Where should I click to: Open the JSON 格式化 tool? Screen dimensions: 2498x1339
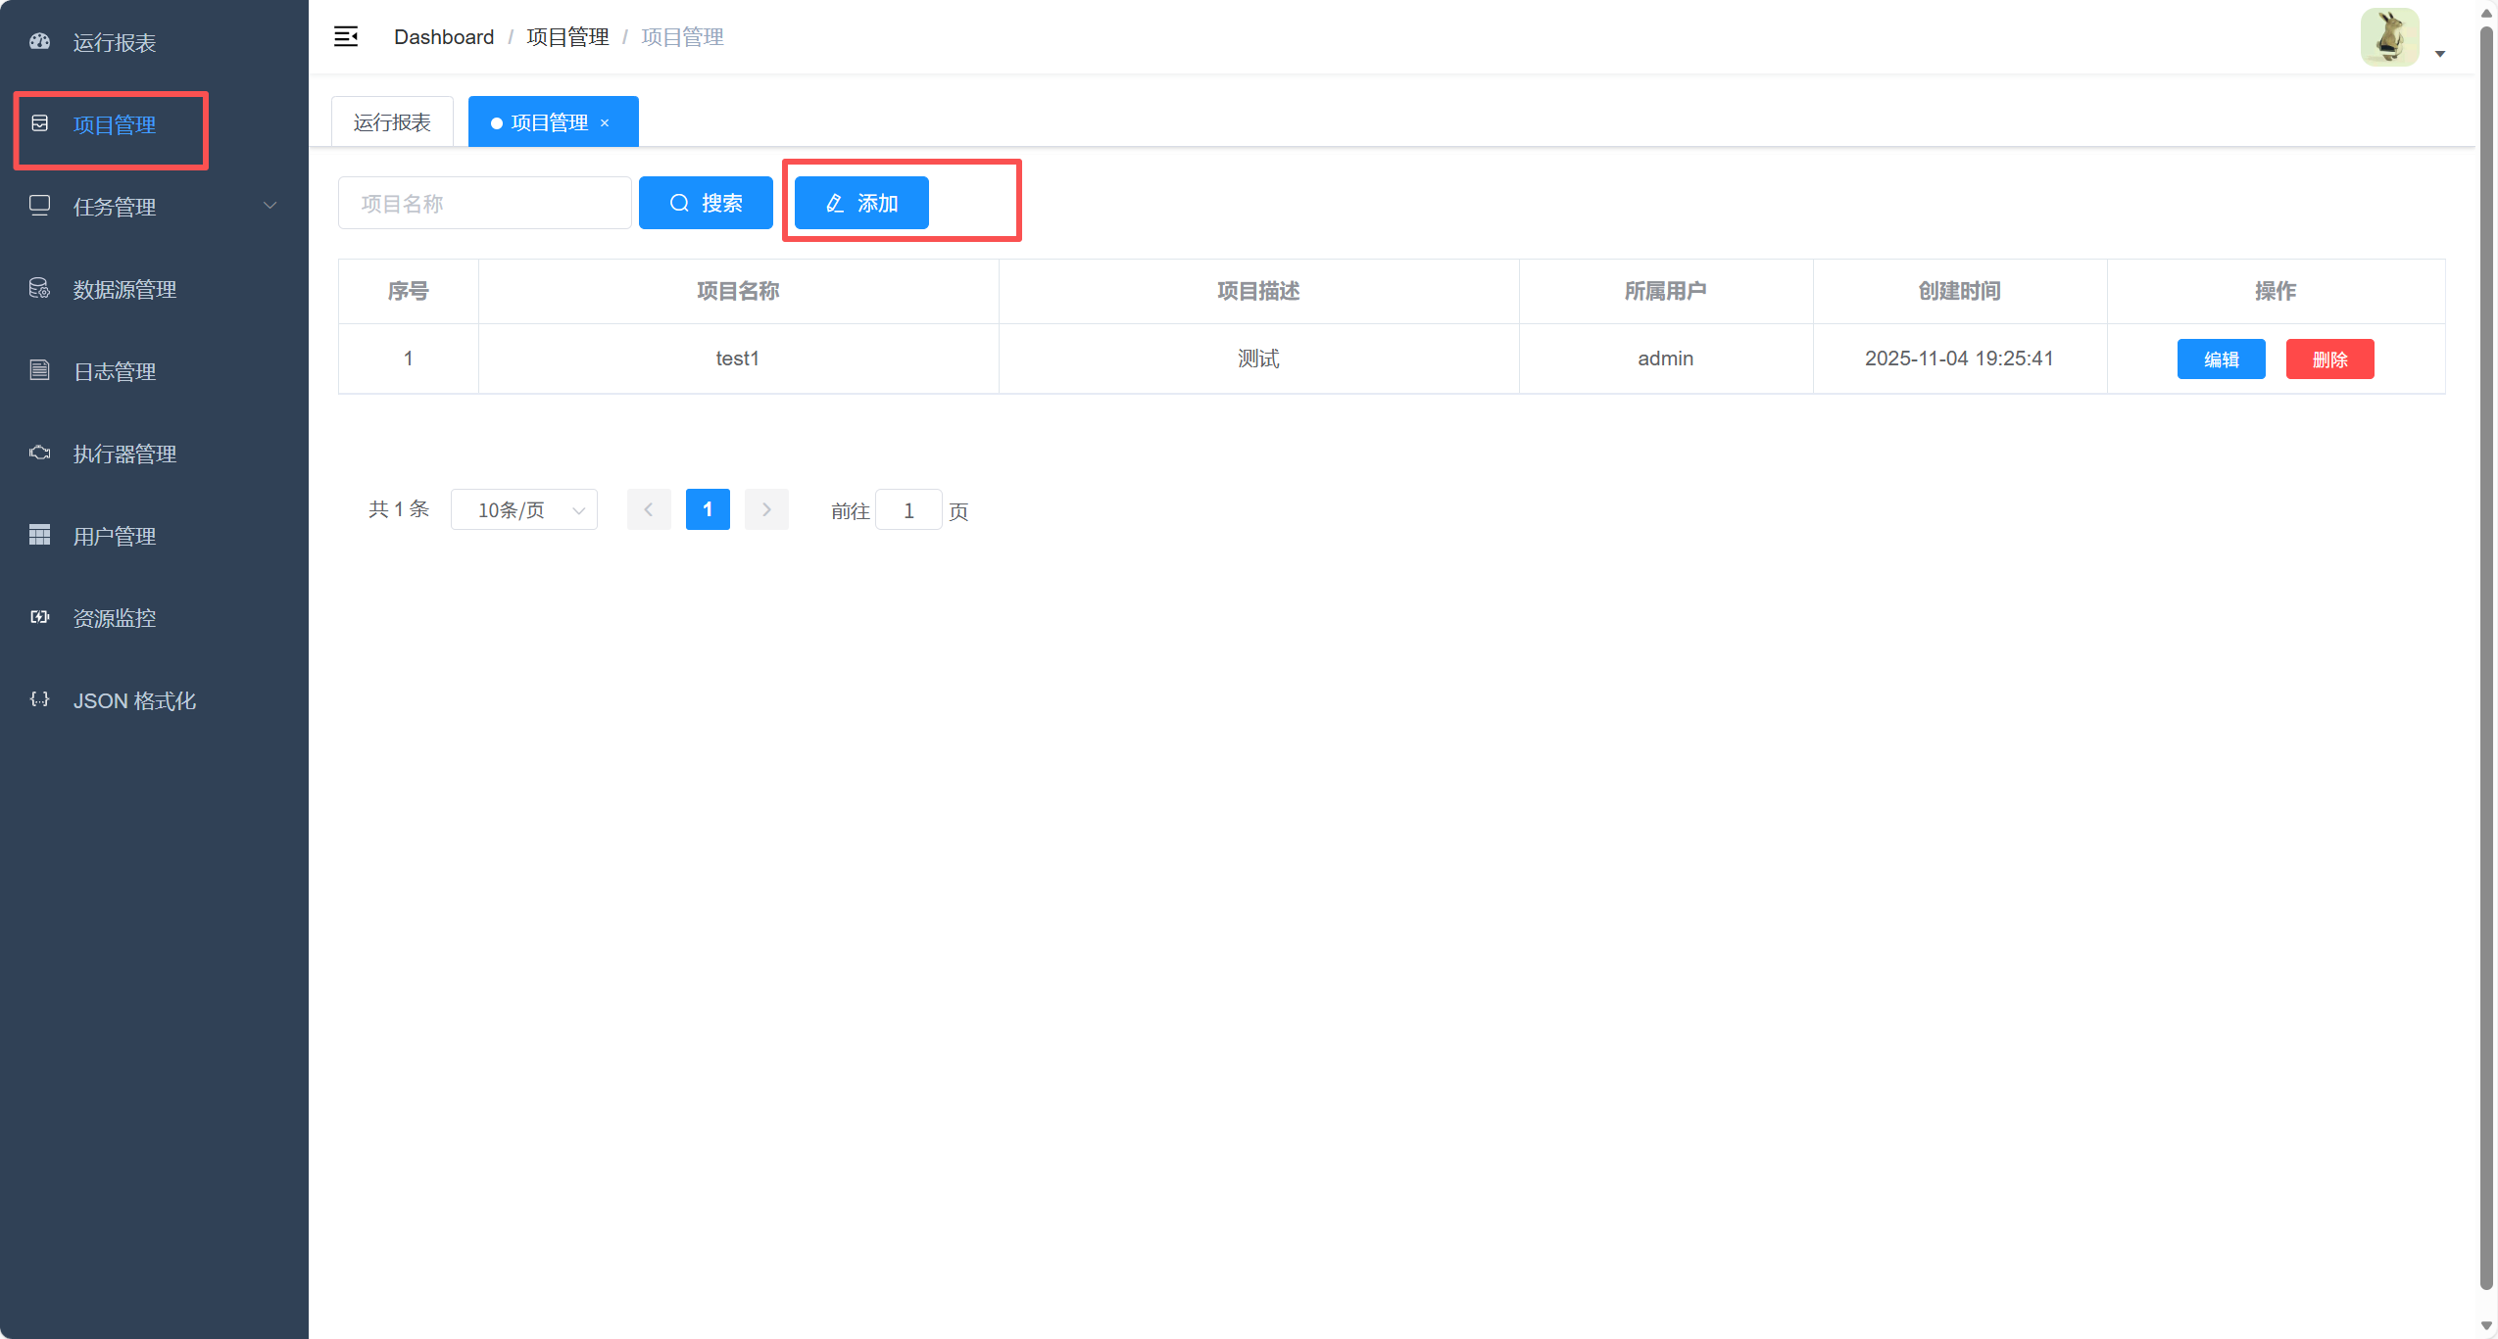click(134, 699)
